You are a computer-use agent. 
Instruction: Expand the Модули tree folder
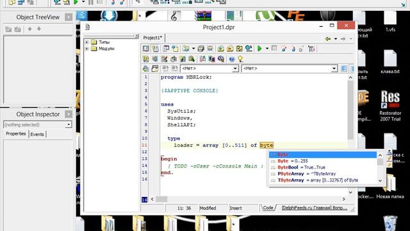[x=86, y=49]
